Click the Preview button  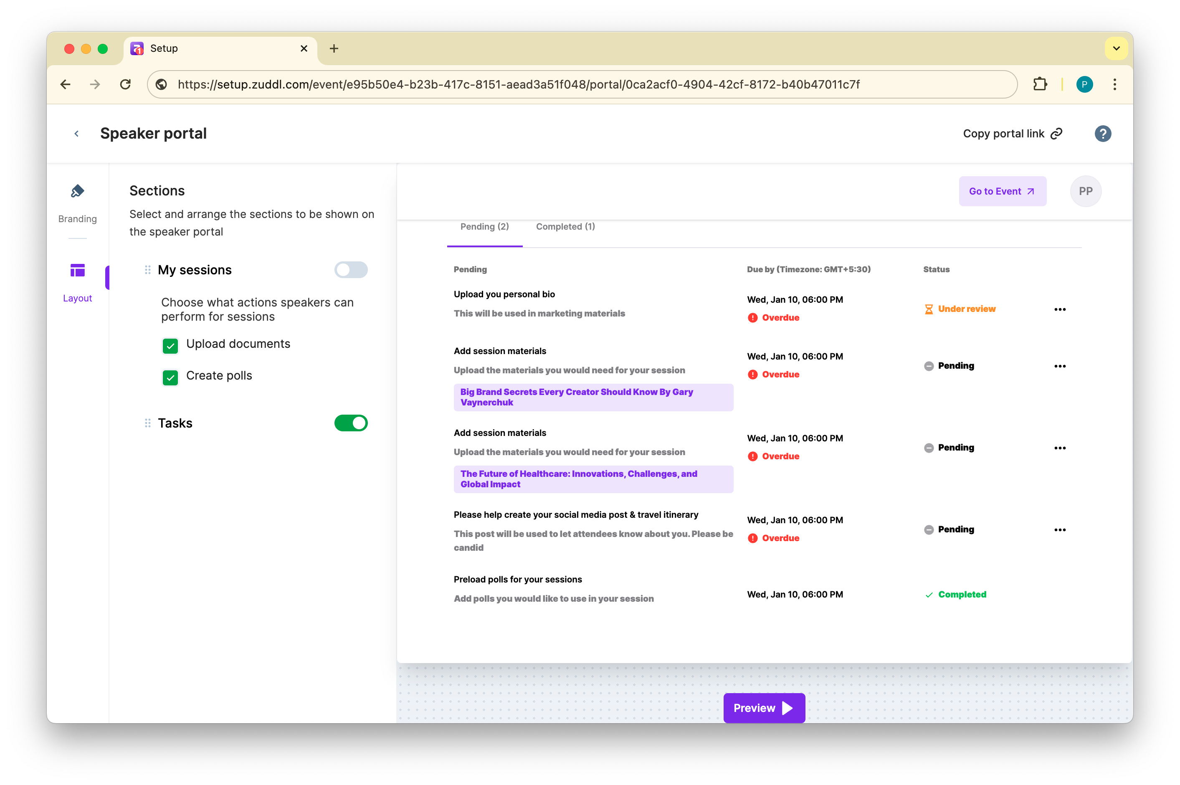(763, 708)
